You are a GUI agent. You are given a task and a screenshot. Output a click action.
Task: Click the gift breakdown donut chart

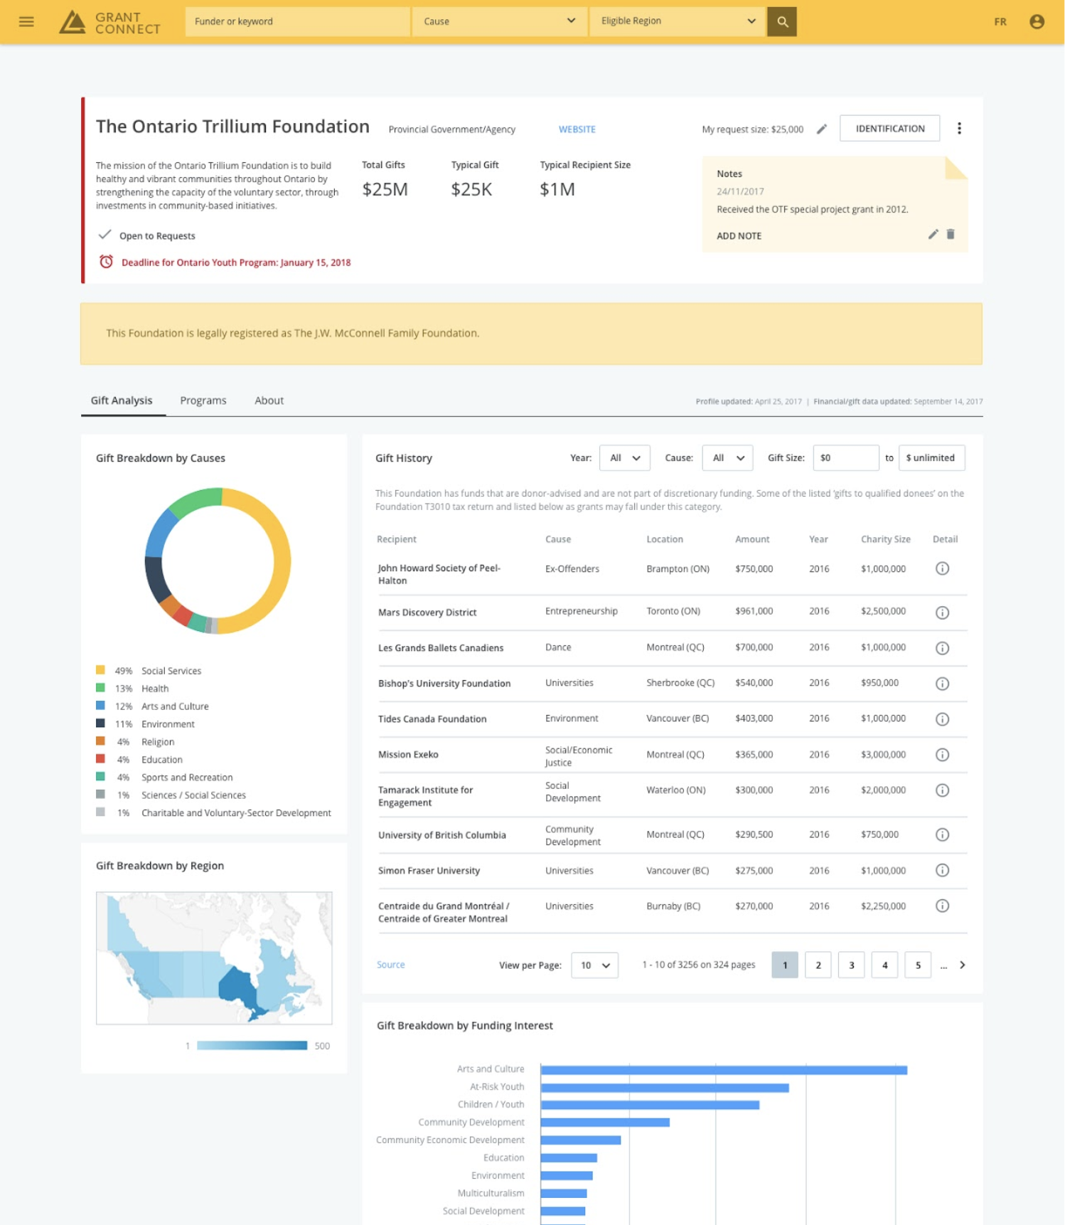(x=218, y=561)
